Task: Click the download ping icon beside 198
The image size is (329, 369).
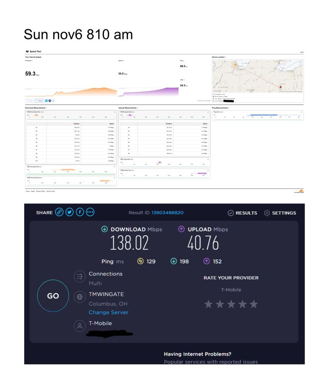Action: coord(174,261)
